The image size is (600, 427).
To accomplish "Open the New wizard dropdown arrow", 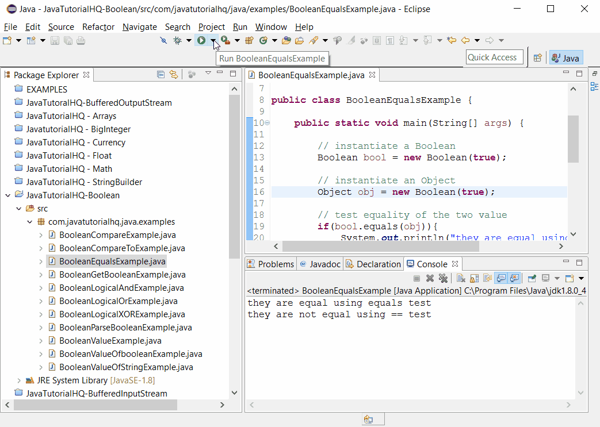I will tap(18, 40).
